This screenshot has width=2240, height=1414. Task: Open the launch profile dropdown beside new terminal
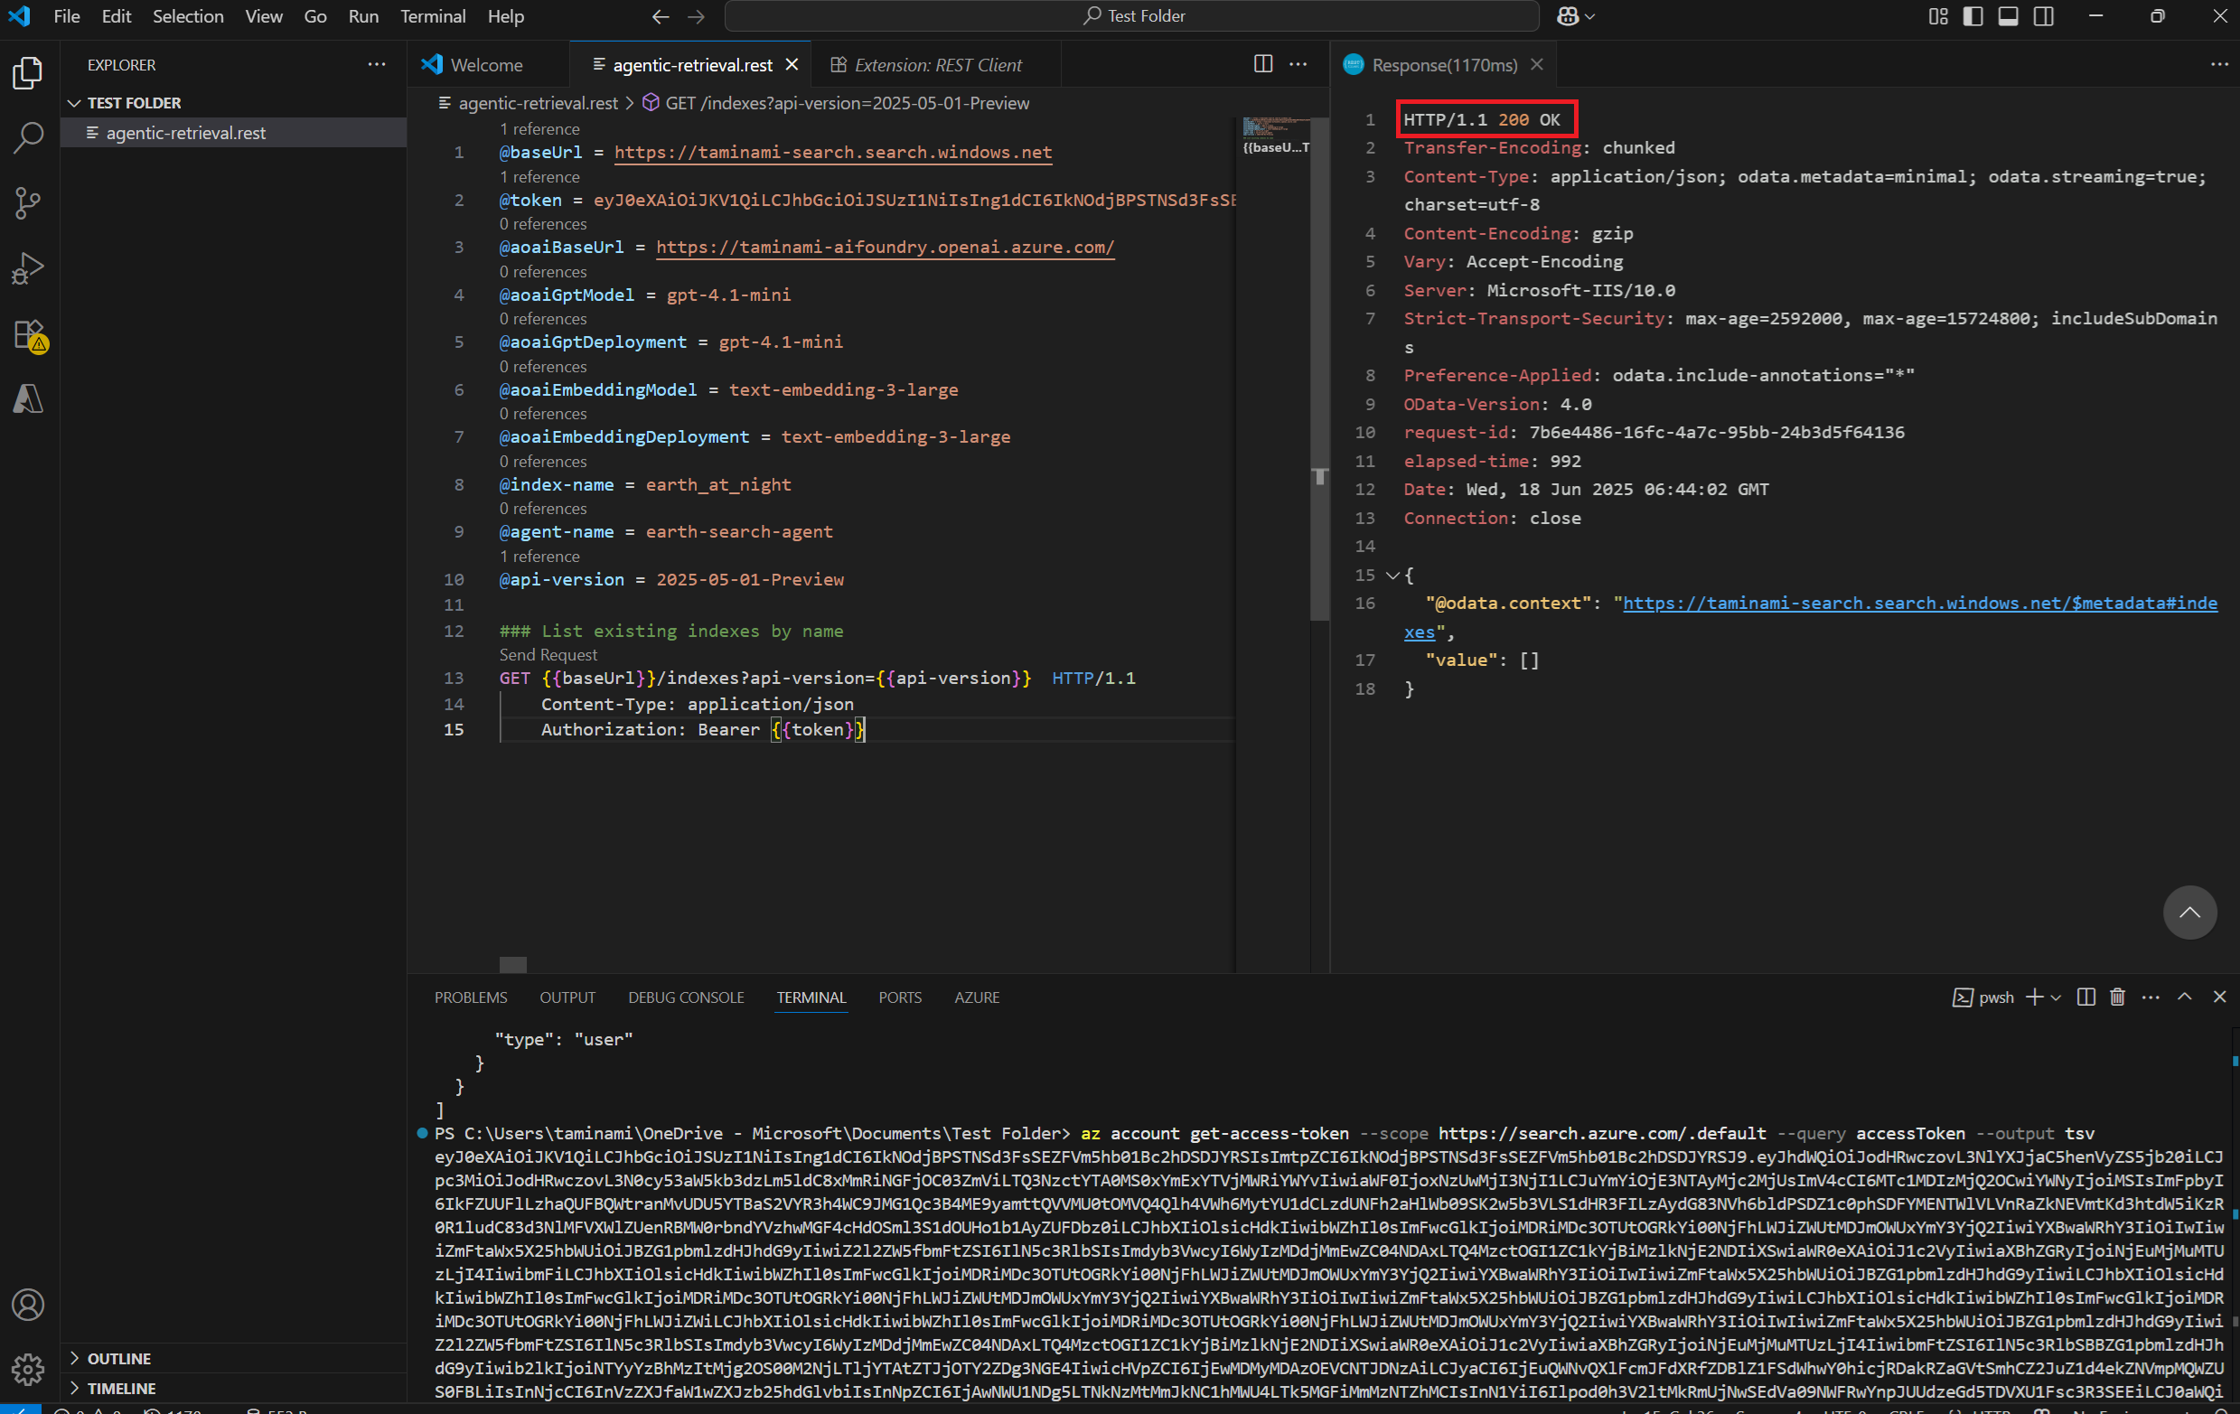pos(2056,997)
